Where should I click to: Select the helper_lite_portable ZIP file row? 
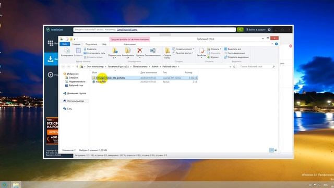tap(145, 78)
